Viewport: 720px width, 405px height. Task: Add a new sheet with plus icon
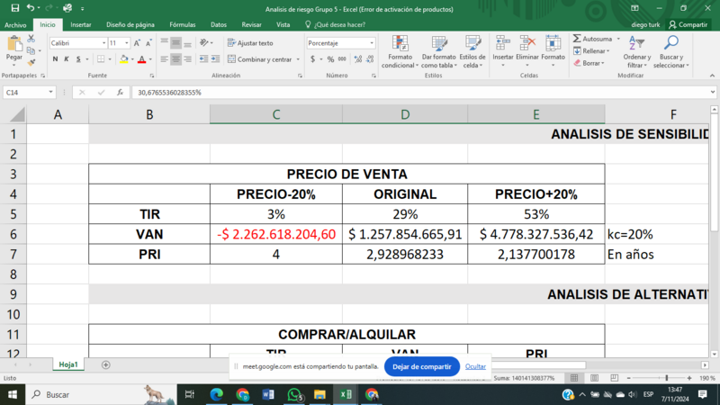(x=106, y=364)
